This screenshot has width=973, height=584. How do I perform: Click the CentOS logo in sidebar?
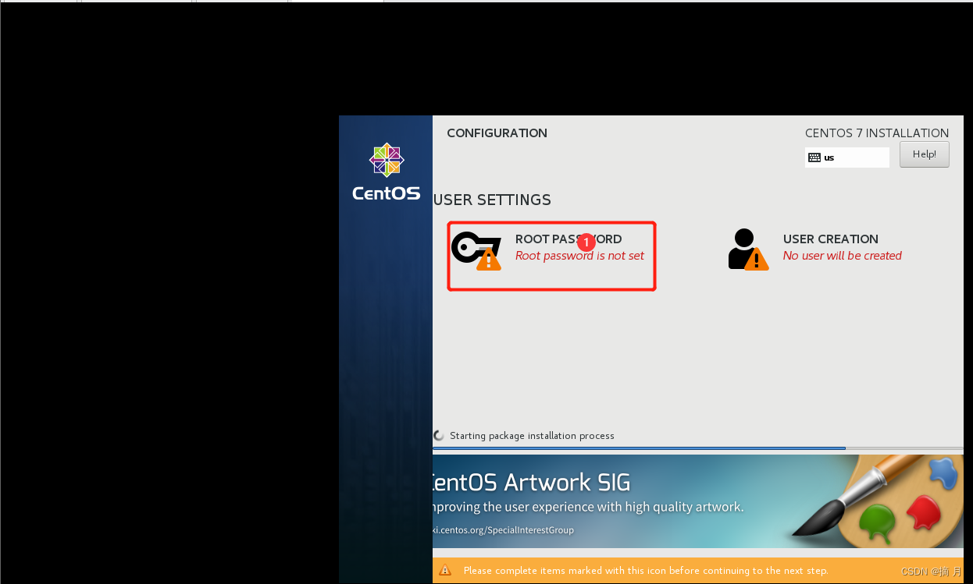click(x=386, y=172)
